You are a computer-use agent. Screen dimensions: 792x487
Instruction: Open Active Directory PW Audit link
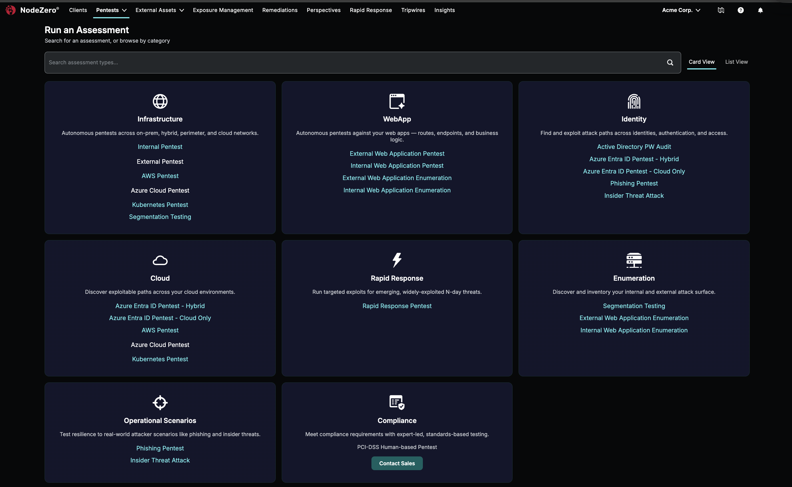click(x=634, y=147)
